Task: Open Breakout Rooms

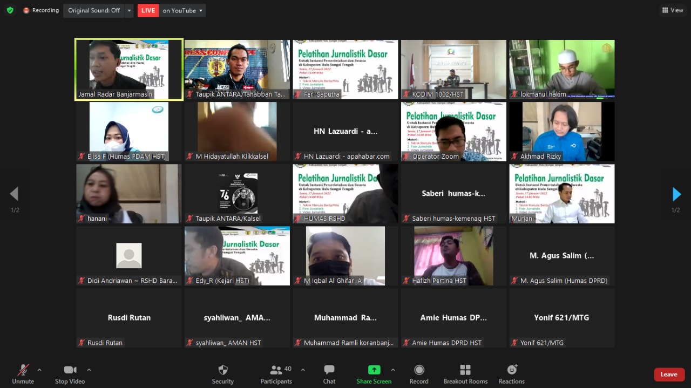Action: pyautogui.click(x=465, y=370)
